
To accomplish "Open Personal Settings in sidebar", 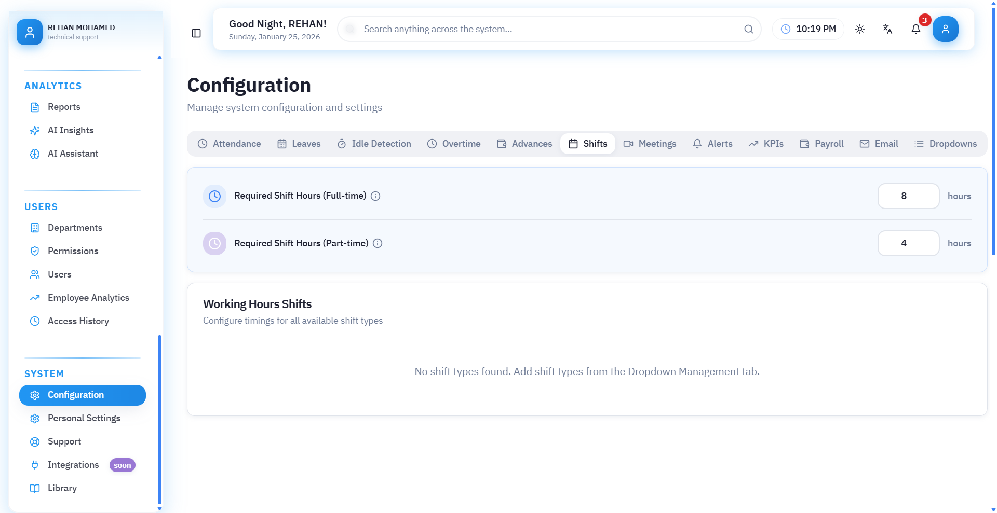I will (x=84, y=418).
